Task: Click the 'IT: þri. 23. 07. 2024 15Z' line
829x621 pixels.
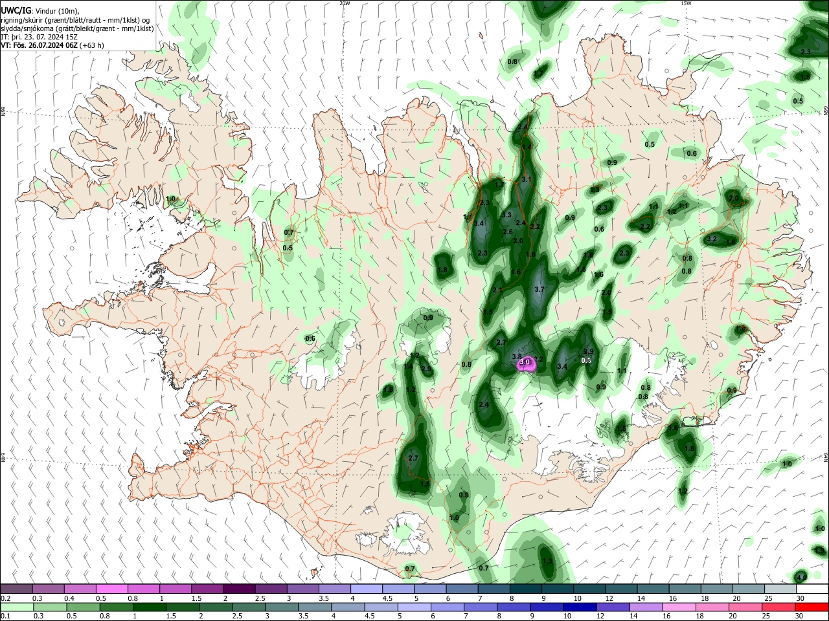Action: 40,37
